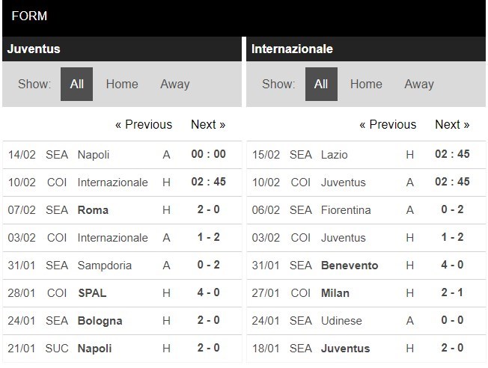Show Internazionale Away matches only
The width and height of the screenshot is (488, 368).
pyautogui.click(x=418, y=85)
